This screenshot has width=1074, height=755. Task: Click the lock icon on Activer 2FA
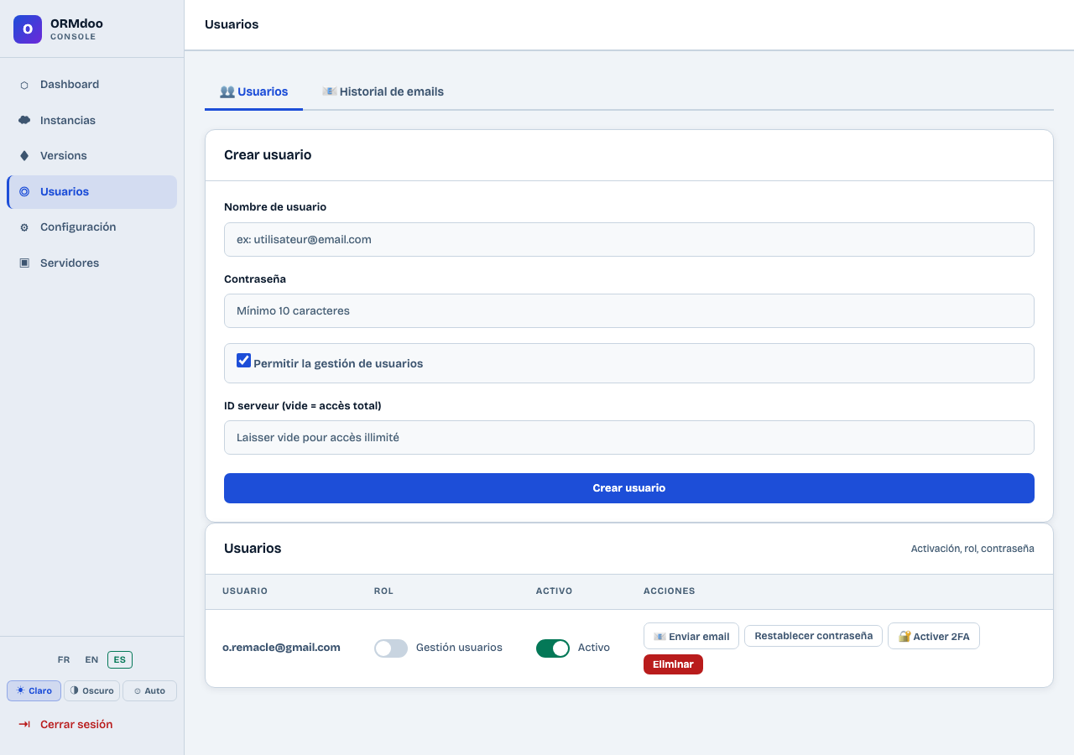pyautogui.click(x=905, y=637)
